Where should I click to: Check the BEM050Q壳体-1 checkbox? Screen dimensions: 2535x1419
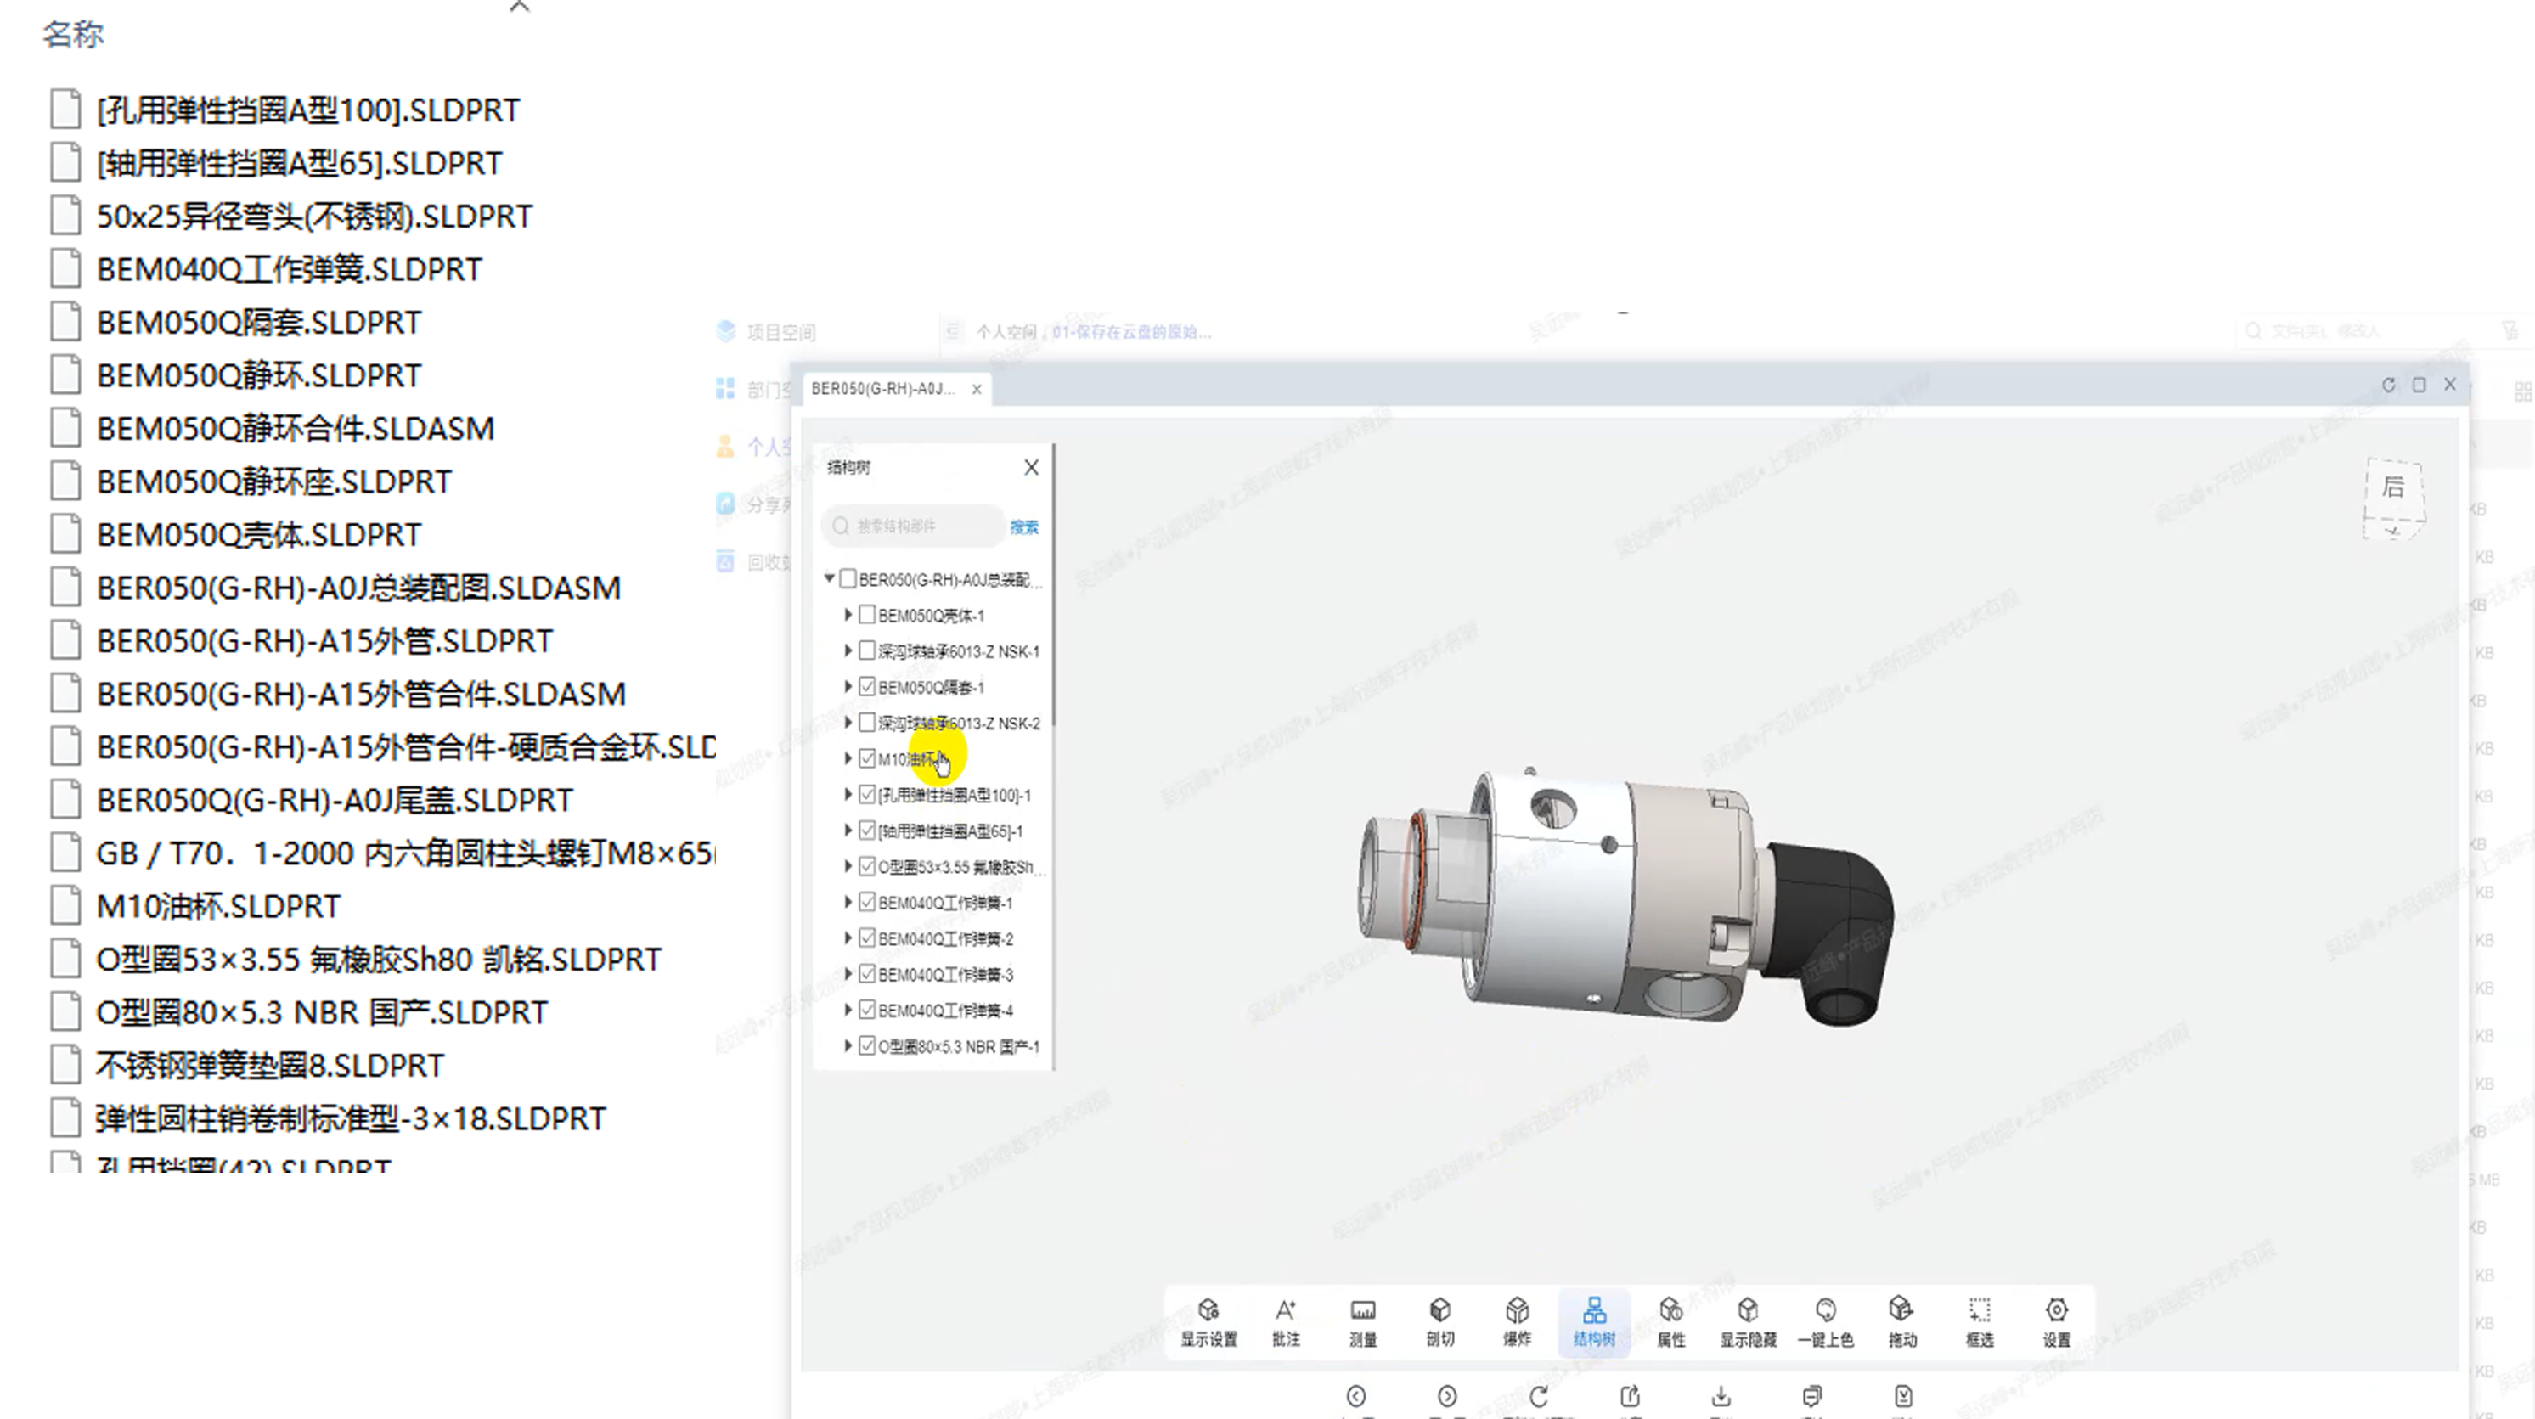[x=867, y=615]
